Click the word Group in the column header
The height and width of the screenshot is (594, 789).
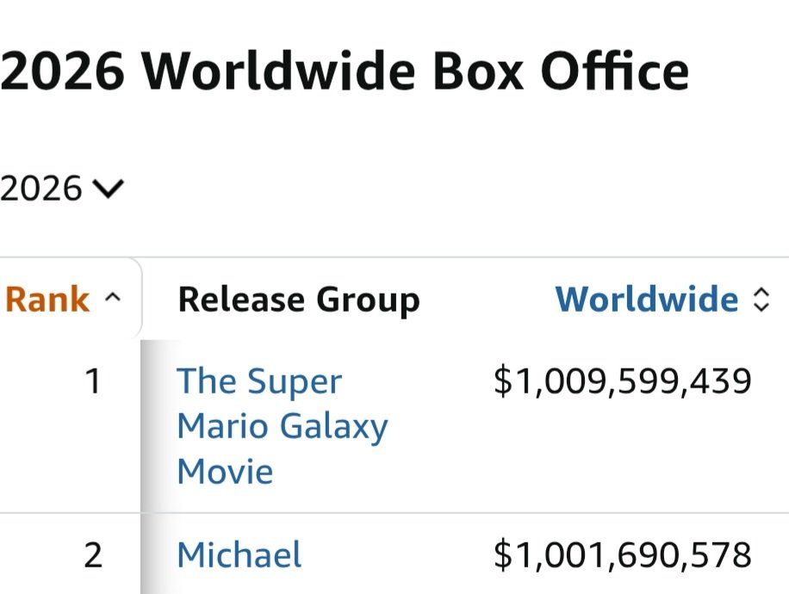[x=369, y=300]
